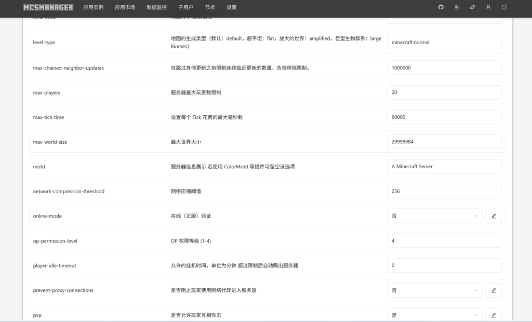The height and width of the screenshot is (322, 532).
Task: Expand the pvp dropdown selector
Action: (435, 315)
